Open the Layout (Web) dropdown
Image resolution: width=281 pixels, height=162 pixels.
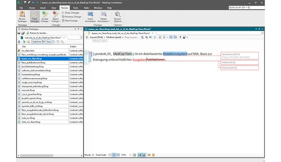click(x=97, y=37)
